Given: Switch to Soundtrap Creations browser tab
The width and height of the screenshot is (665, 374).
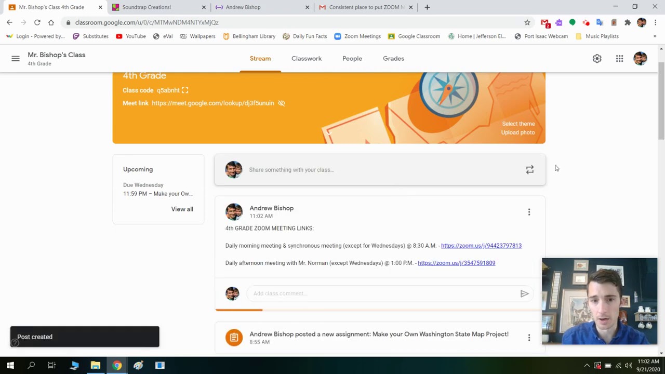Looking at the screenshot, I should [x=157, y=7].
